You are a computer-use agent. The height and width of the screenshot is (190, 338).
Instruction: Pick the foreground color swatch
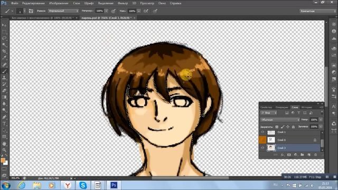(x=3, y=160)
